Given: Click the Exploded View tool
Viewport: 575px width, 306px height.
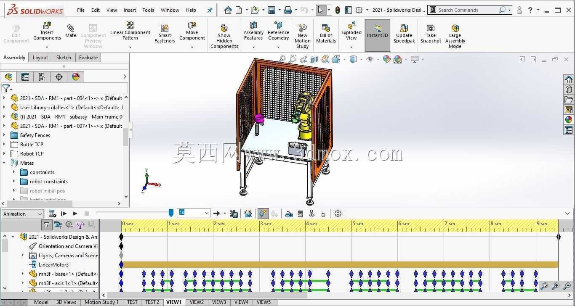Looking at the screenshot, I should 351,31.
